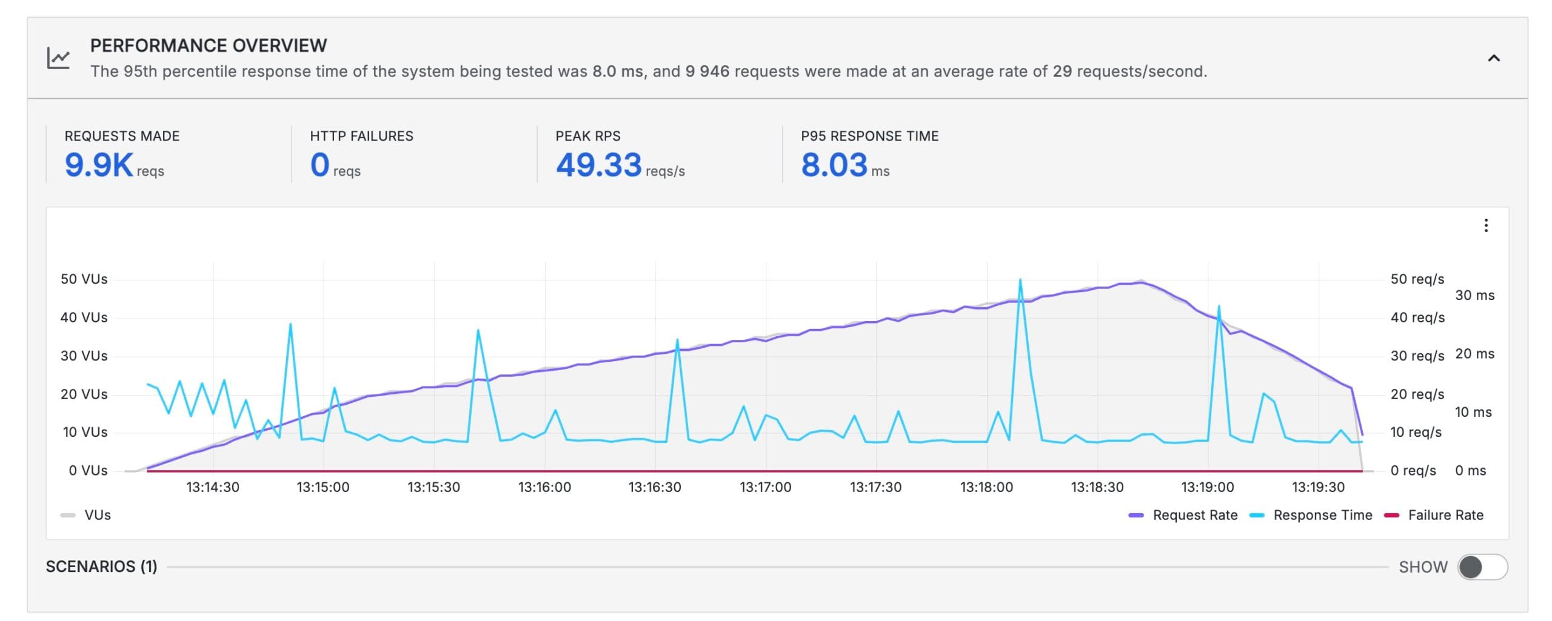This screenshot has width=1552, height=621.
Task: Select the Peak RPS 49.33 metric
Action: tap(598, 165)
